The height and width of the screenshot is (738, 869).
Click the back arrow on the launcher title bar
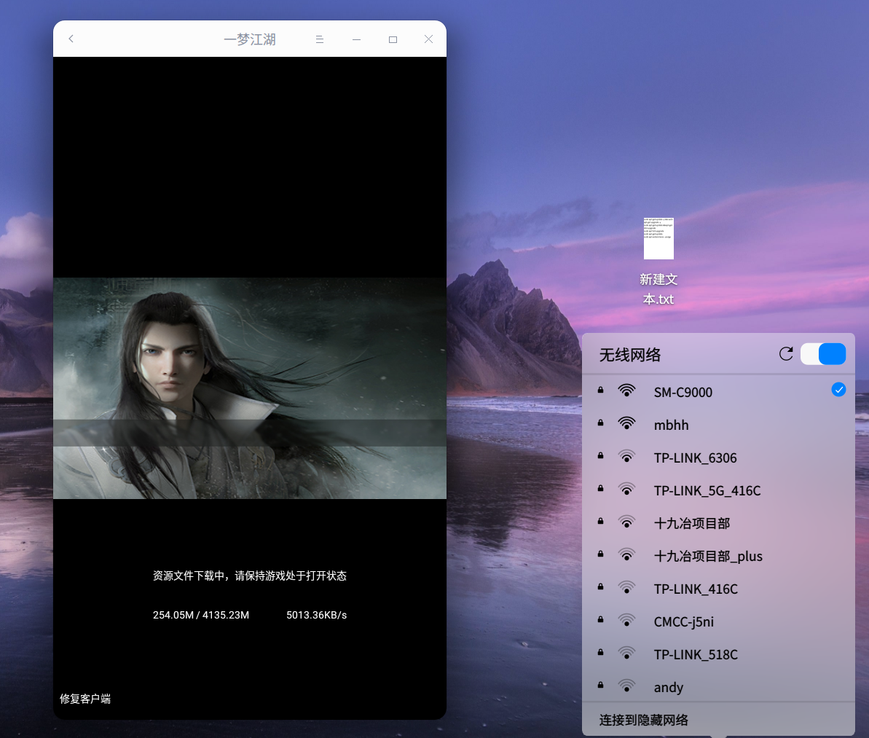[x=71, y=39]
